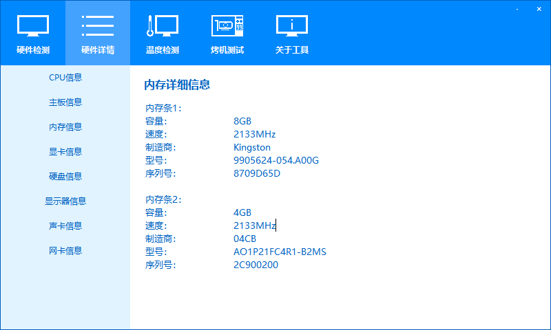View 显示器信息 from the sidebar
This screenshot has width=551, height=330.
[65, 201]
